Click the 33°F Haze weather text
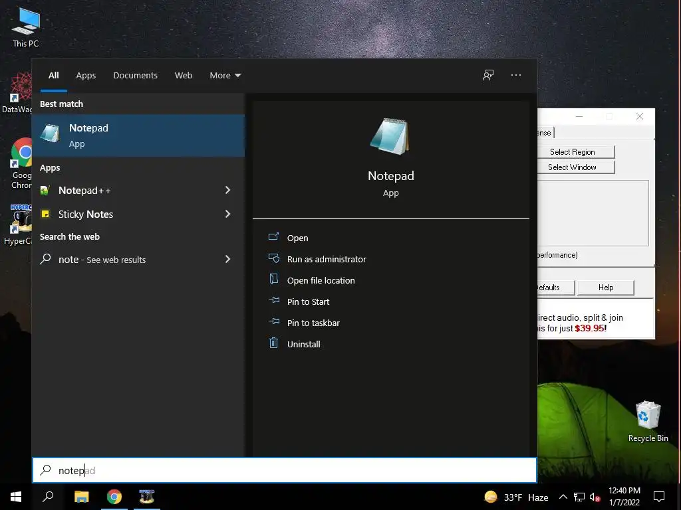 tap(526, 497)
